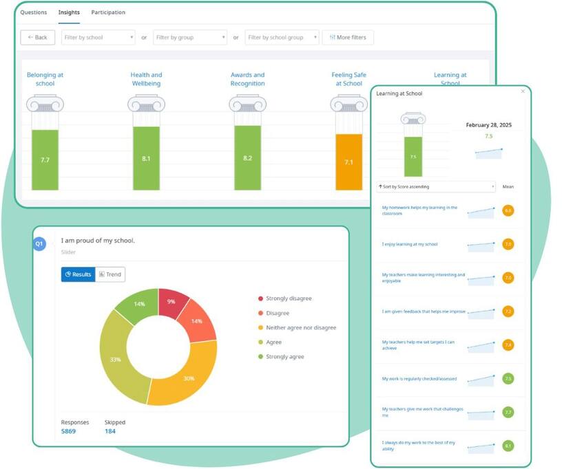Click the pie chart icon in Results button

click(x=68, y=274)
